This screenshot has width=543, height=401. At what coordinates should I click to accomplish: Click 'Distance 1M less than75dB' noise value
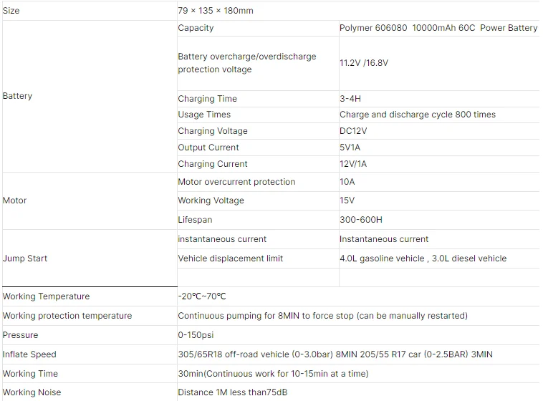click(232, 392)
